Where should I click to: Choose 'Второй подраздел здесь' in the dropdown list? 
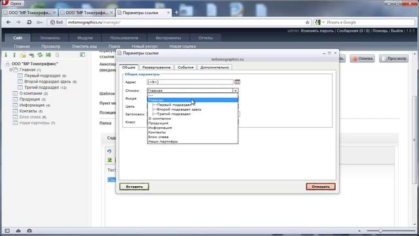coord(192,109)
